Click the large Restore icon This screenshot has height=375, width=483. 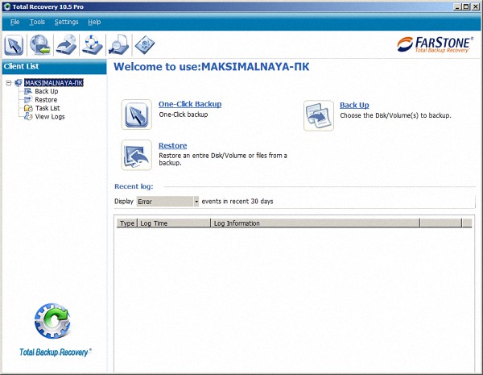136,155
